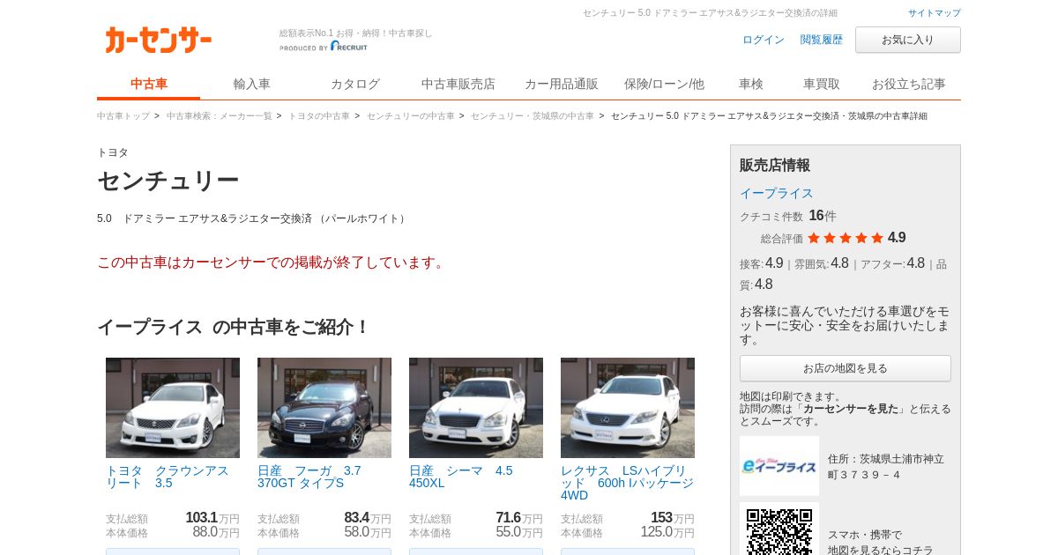Image resolution: width=1058 pixels, height=555 pixels.
Task: Click the 71.6万円 total price
Action: tap(519, 518)
